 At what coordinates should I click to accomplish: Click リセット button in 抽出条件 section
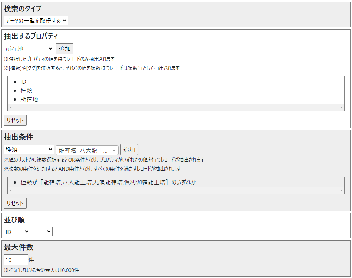(x=15, y=203)
